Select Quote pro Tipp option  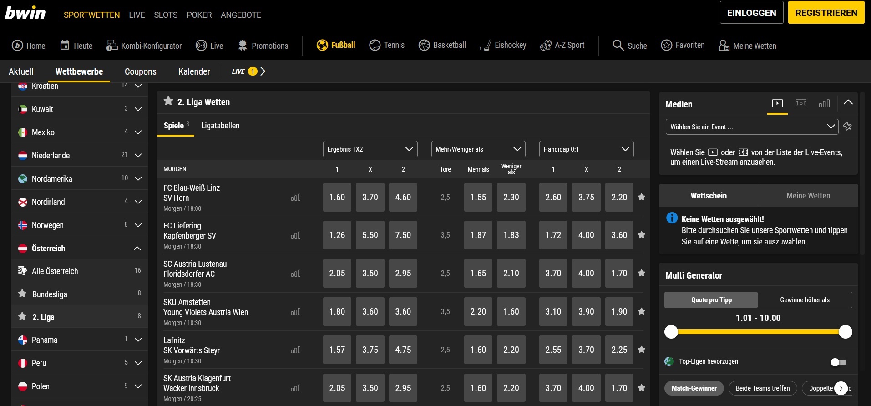711,300
